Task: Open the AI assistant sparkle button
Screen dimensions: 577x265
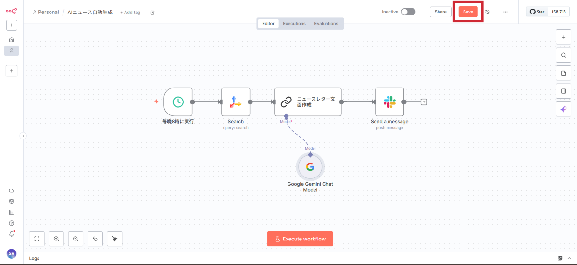Action: pos(563,109)
